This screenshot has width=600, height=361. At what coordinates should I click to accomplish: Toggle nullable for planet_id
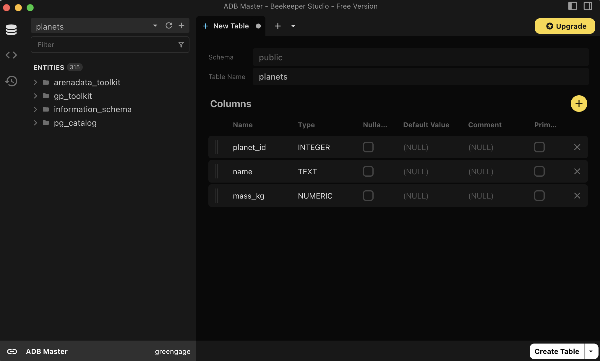point(368,147)
